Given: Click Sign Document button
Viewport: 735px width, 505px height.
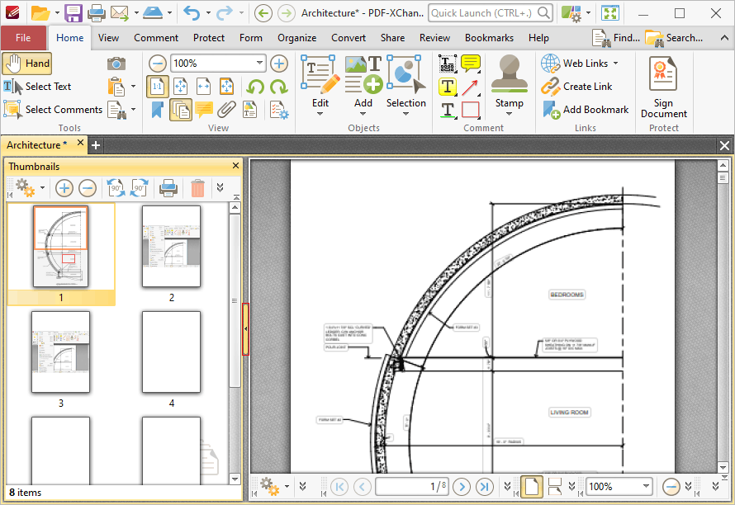Looking at the screenshot, I should click(663, 87).
